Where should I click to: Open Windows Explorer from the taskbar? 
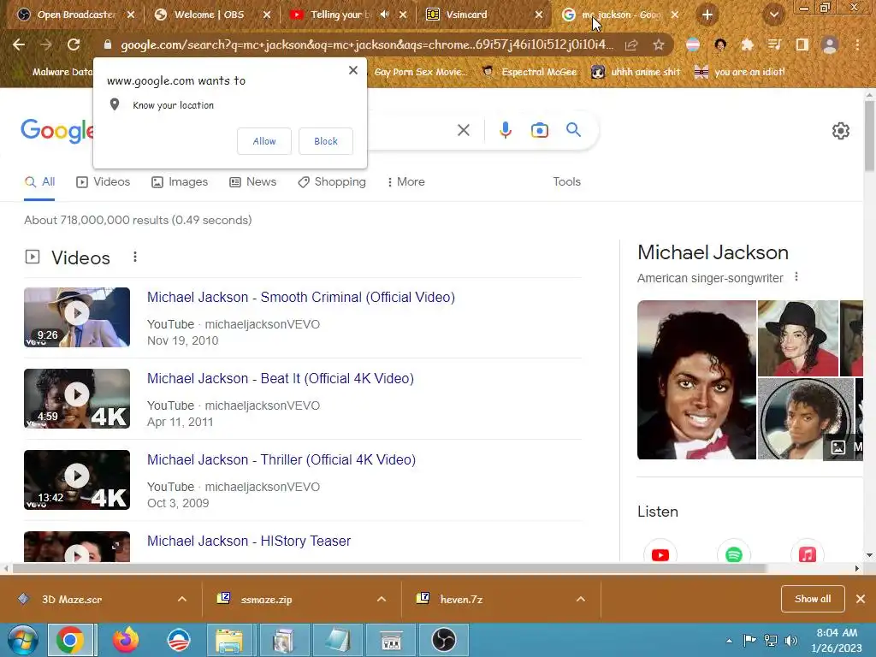(229, 640)
